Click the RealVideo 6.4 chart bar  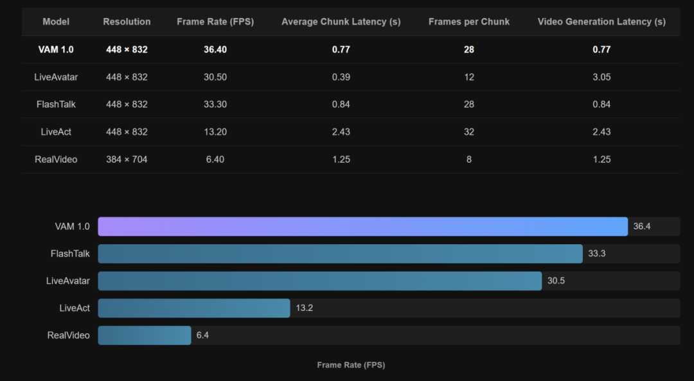(x=145, y=335)
